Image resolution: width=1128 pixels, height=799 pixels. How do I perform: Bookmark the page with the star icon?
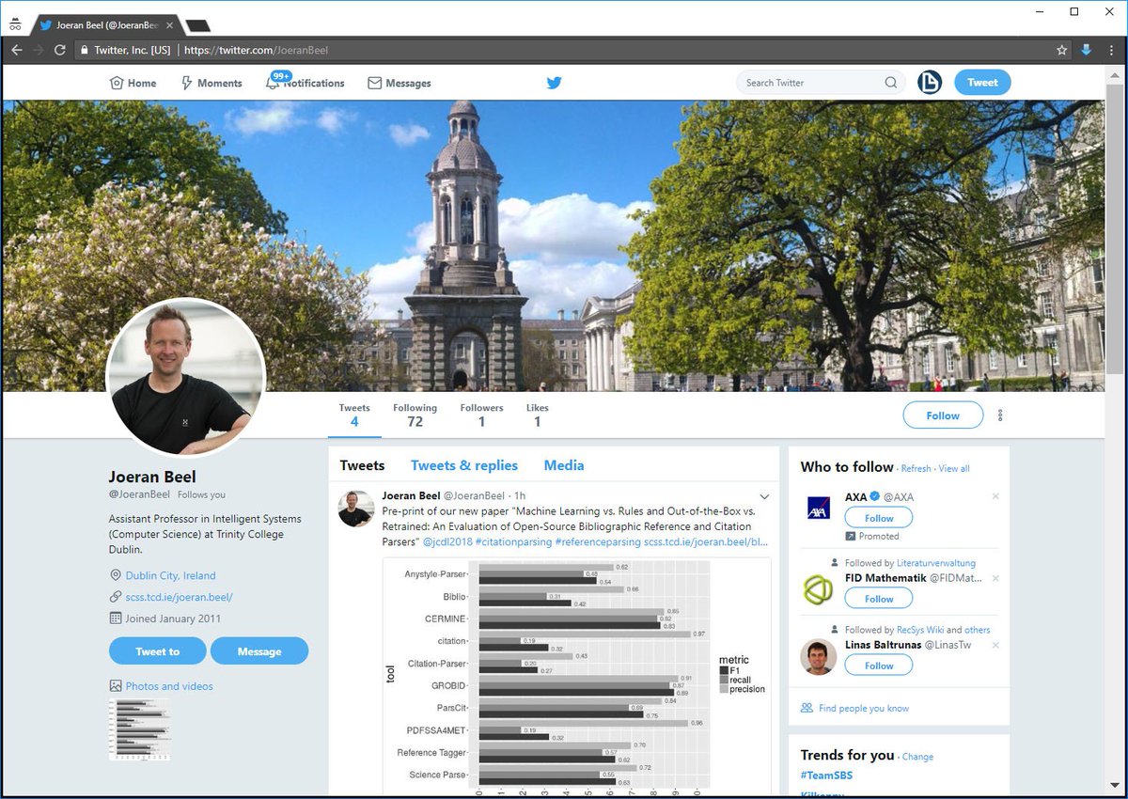[1062, 50]
